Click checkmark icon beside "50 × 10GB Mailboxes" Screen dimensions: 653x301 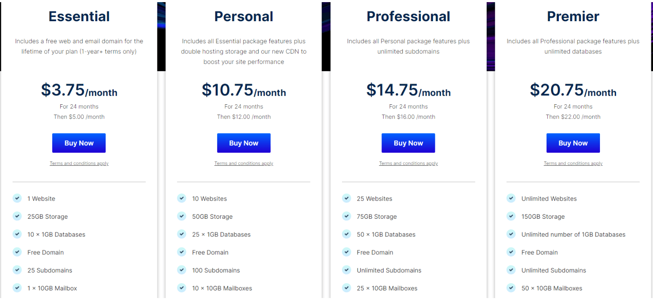pyautogui.click(x=511, y=288)
